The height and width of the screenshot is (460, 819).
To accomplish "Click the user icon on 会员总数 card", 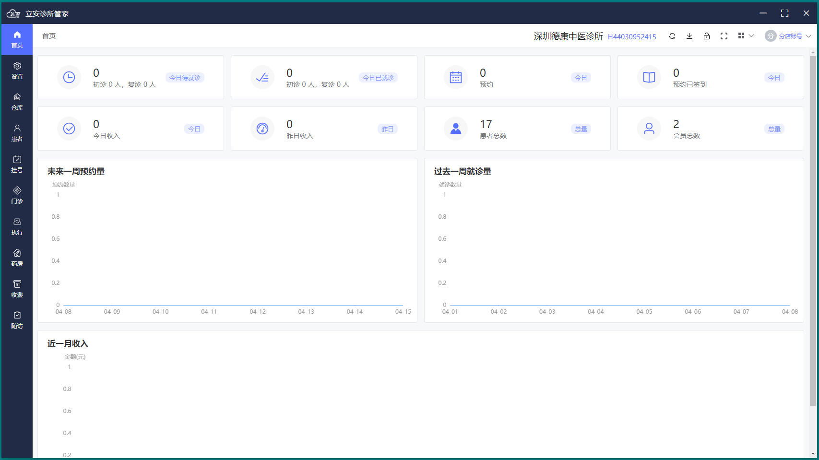I will click(x=649, y=129).
